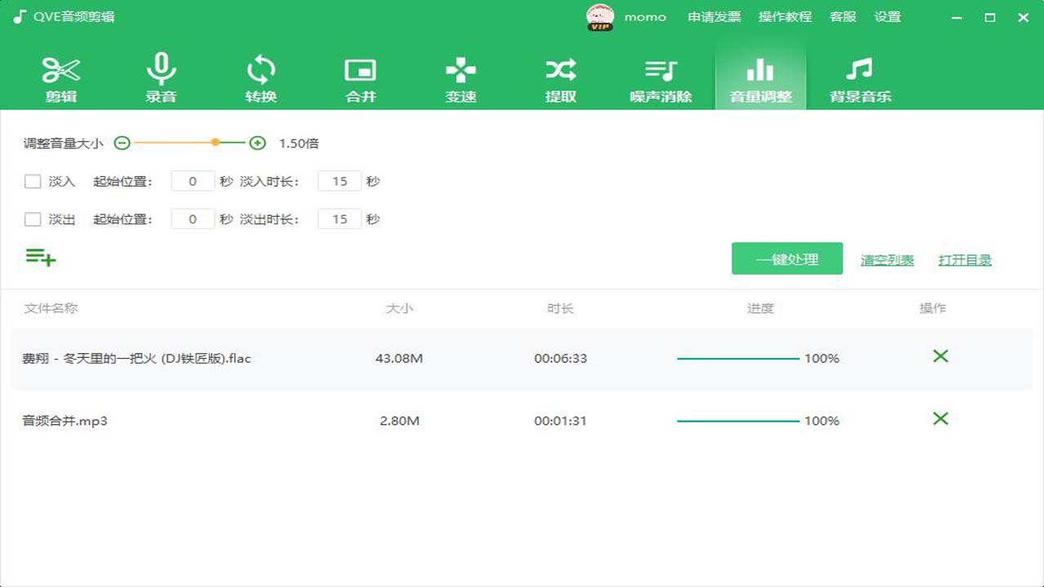Click the add files icon above the list
Screen dimensions: 1044x587
tap(40, 258)
